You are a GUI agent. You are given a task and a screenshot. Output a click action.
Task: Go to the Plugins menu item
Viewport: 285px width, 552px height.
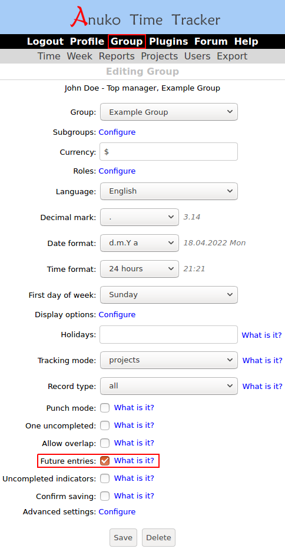[x=168, y=42]
